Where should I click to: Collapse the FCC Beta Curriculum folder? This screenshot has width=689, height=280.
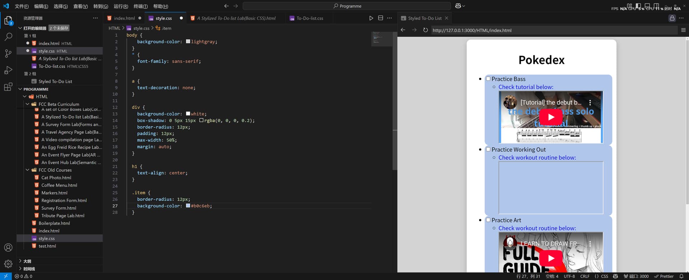coord(27,104)
